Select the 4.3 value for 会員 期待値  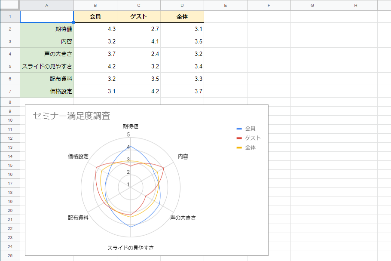pyautogui.click(x=95, y=29)
